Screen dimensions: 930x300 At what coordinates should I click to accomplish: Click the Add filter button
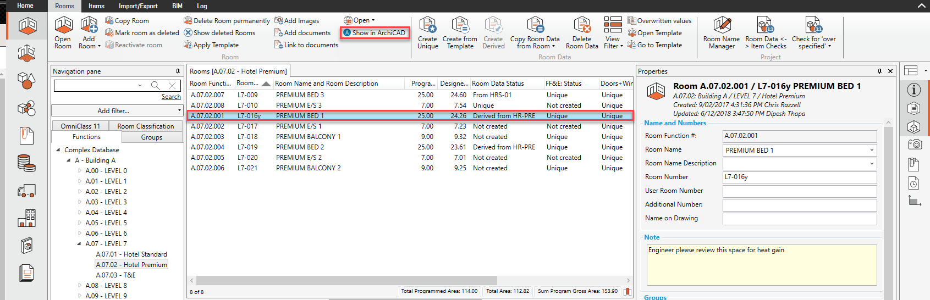(117, 111)
